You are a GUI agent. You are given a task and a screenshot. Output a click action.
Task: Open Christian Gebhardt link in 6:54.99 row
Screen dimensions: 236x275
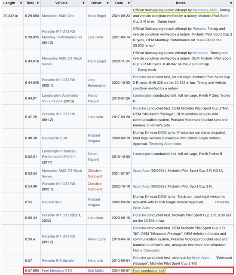point(95,186)
